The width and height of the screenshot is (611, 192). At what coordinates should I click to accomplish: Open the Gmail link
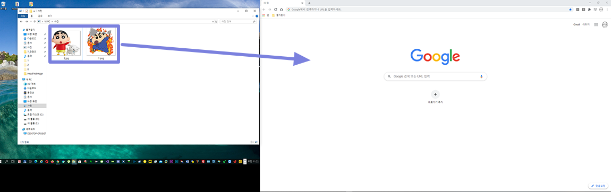(576, 24)
